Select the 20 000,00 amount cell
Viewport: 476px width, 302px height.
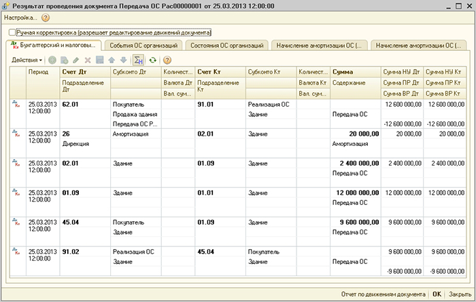(x=355, y=134)
